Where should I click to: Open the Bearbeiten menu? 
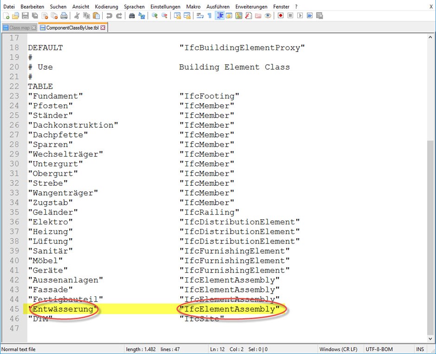(32, 7)
